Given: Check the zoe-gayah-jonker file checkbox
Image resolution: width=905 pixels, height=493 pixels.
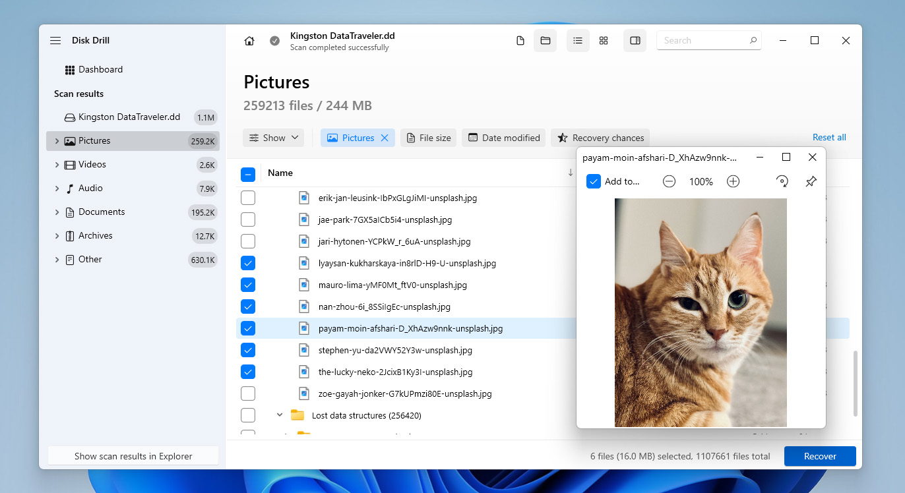Looking at the screenshot, I should click(x=248, y=394).
